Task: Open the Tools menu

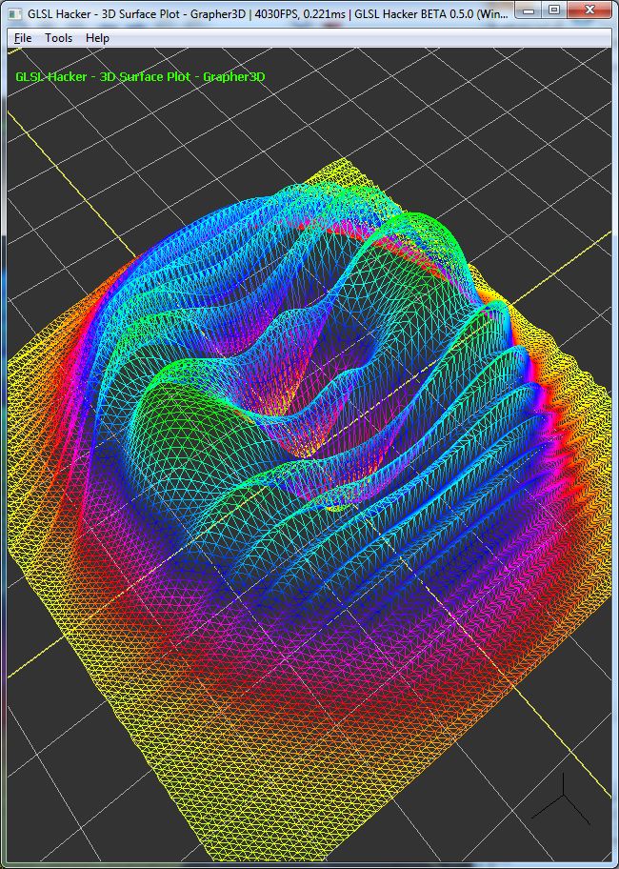Action: tap(58, 38)
